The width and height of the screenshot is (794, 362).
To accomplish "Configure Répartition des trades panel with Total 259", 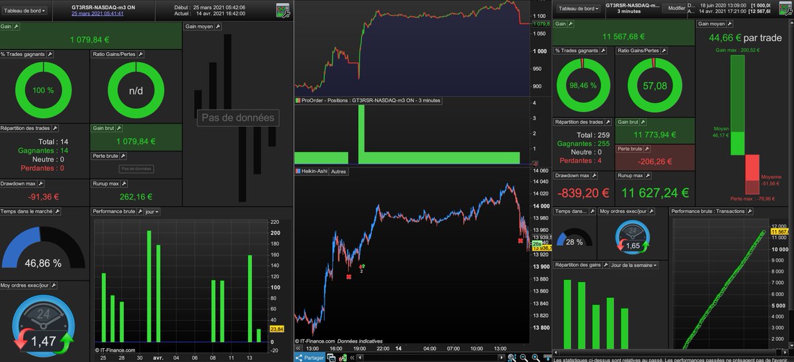I will (609, 122).
